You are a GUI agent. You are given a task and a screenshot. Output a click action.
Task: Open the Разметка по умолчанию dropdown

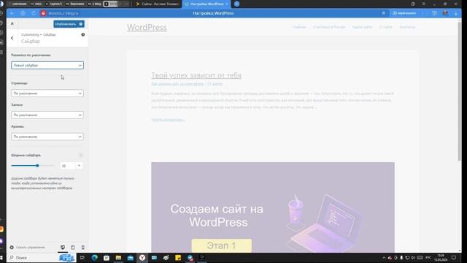pyautogui.click(x=47, y=65)
